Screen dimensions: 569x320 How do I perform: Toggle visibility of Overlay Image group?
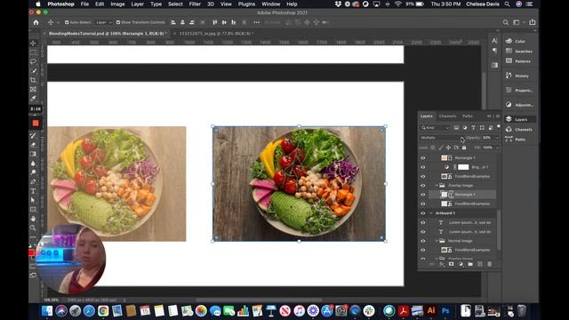coord(423,186)
